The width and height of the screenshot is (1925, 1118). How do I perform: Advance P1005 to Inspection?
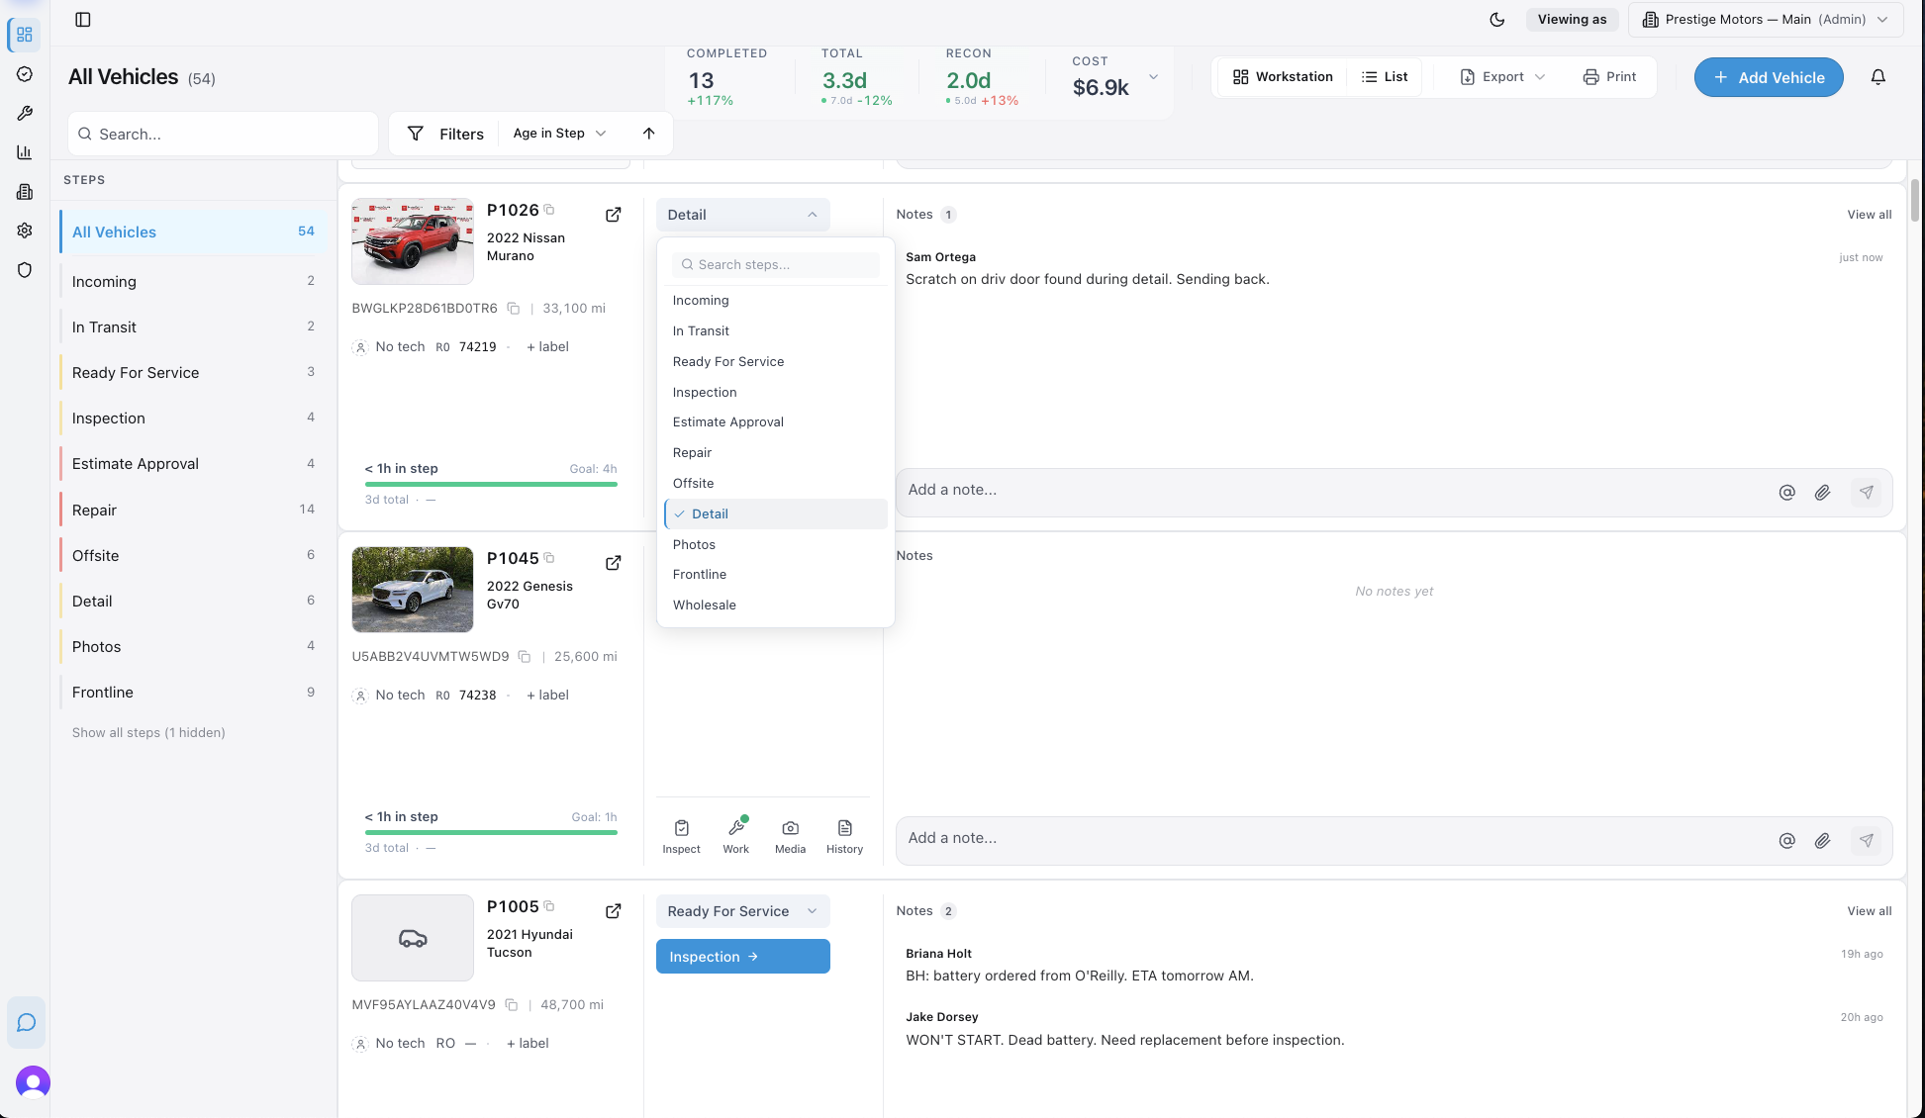[x=742, y=957]
